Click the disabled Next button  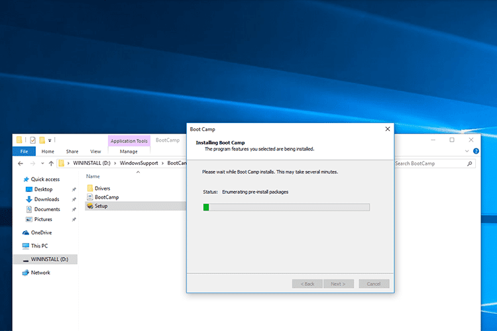(338, 284)
